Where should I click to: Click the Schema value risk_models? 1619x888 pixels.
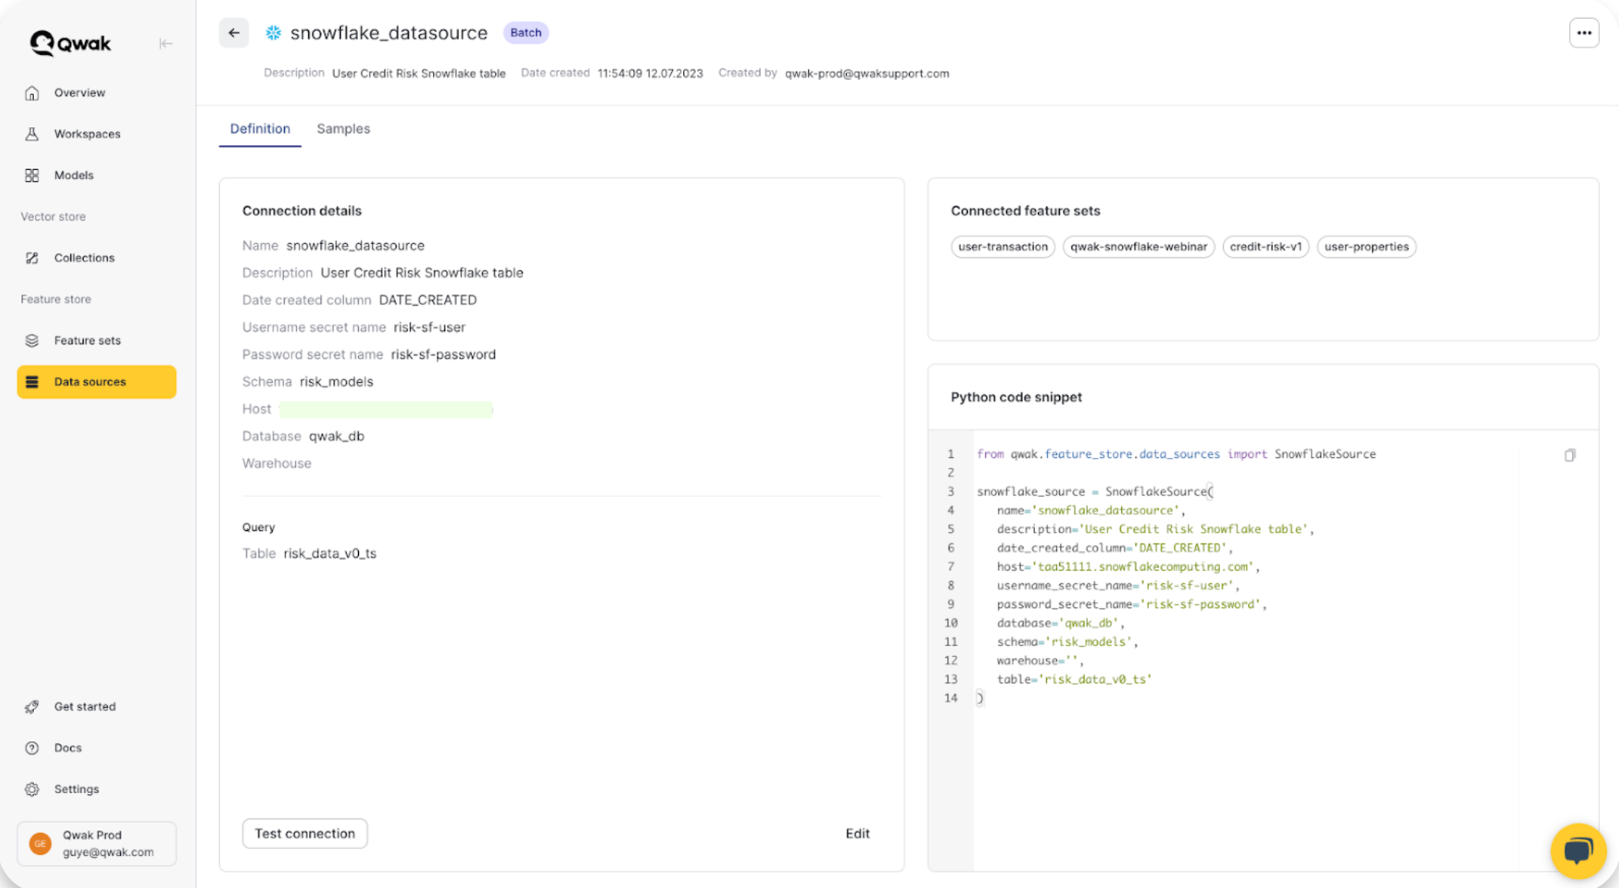tap(337, 382)
